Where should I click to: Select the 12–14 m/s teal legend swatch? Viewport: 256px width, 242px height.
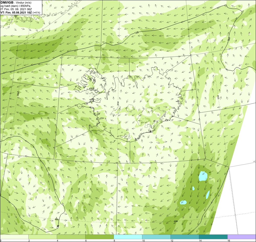tap(185, 237)
